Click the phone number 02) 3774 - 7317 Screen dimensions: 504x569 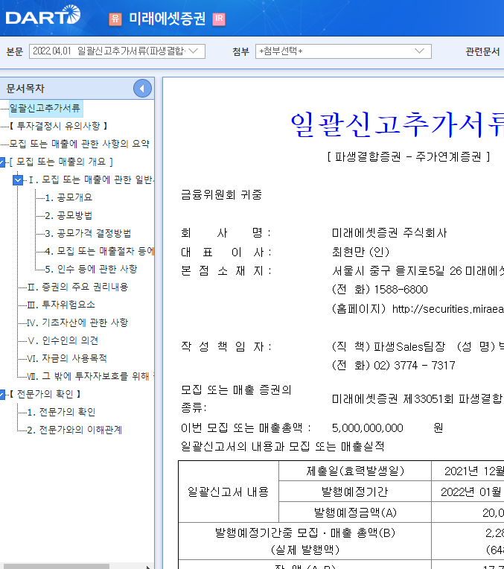tap(415, 366)
